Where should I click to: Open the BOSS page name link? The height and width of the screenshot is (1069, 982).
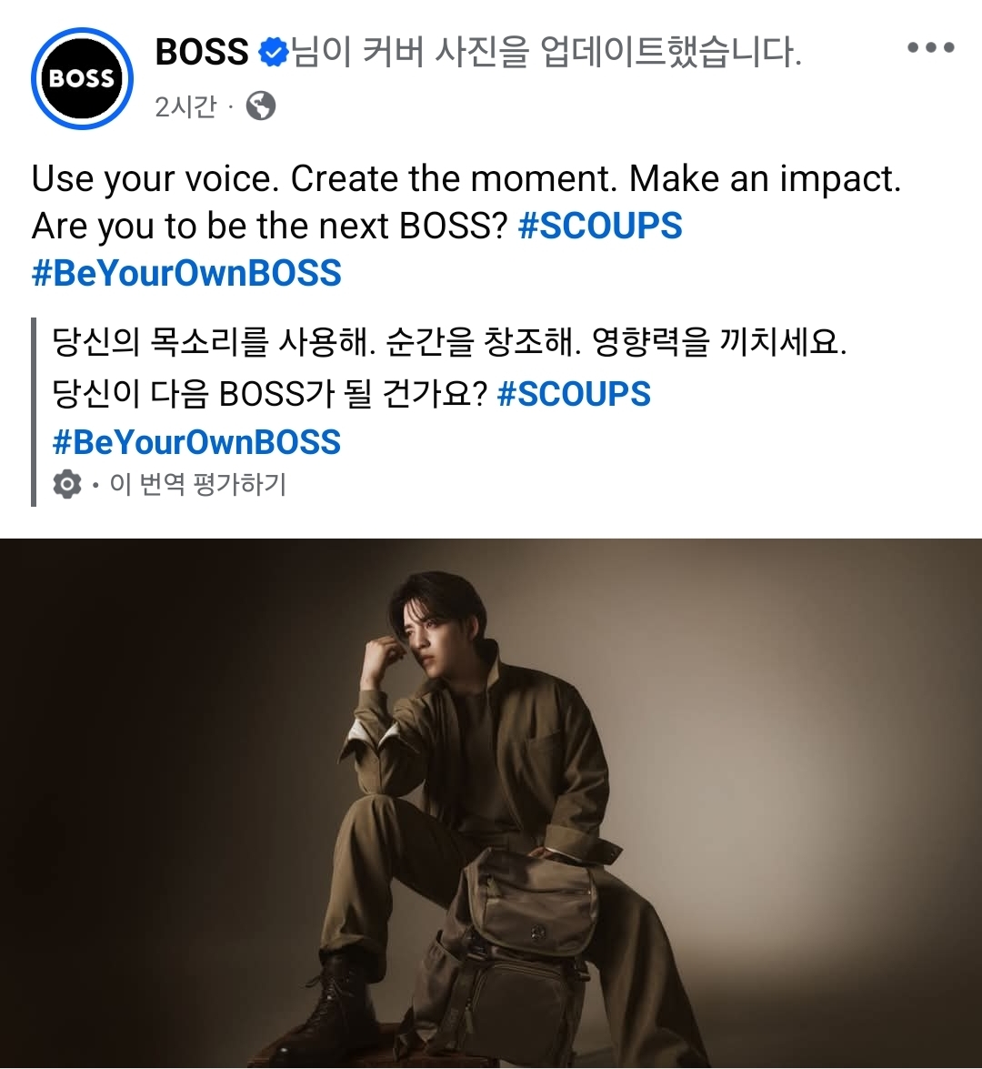(203, 52)
